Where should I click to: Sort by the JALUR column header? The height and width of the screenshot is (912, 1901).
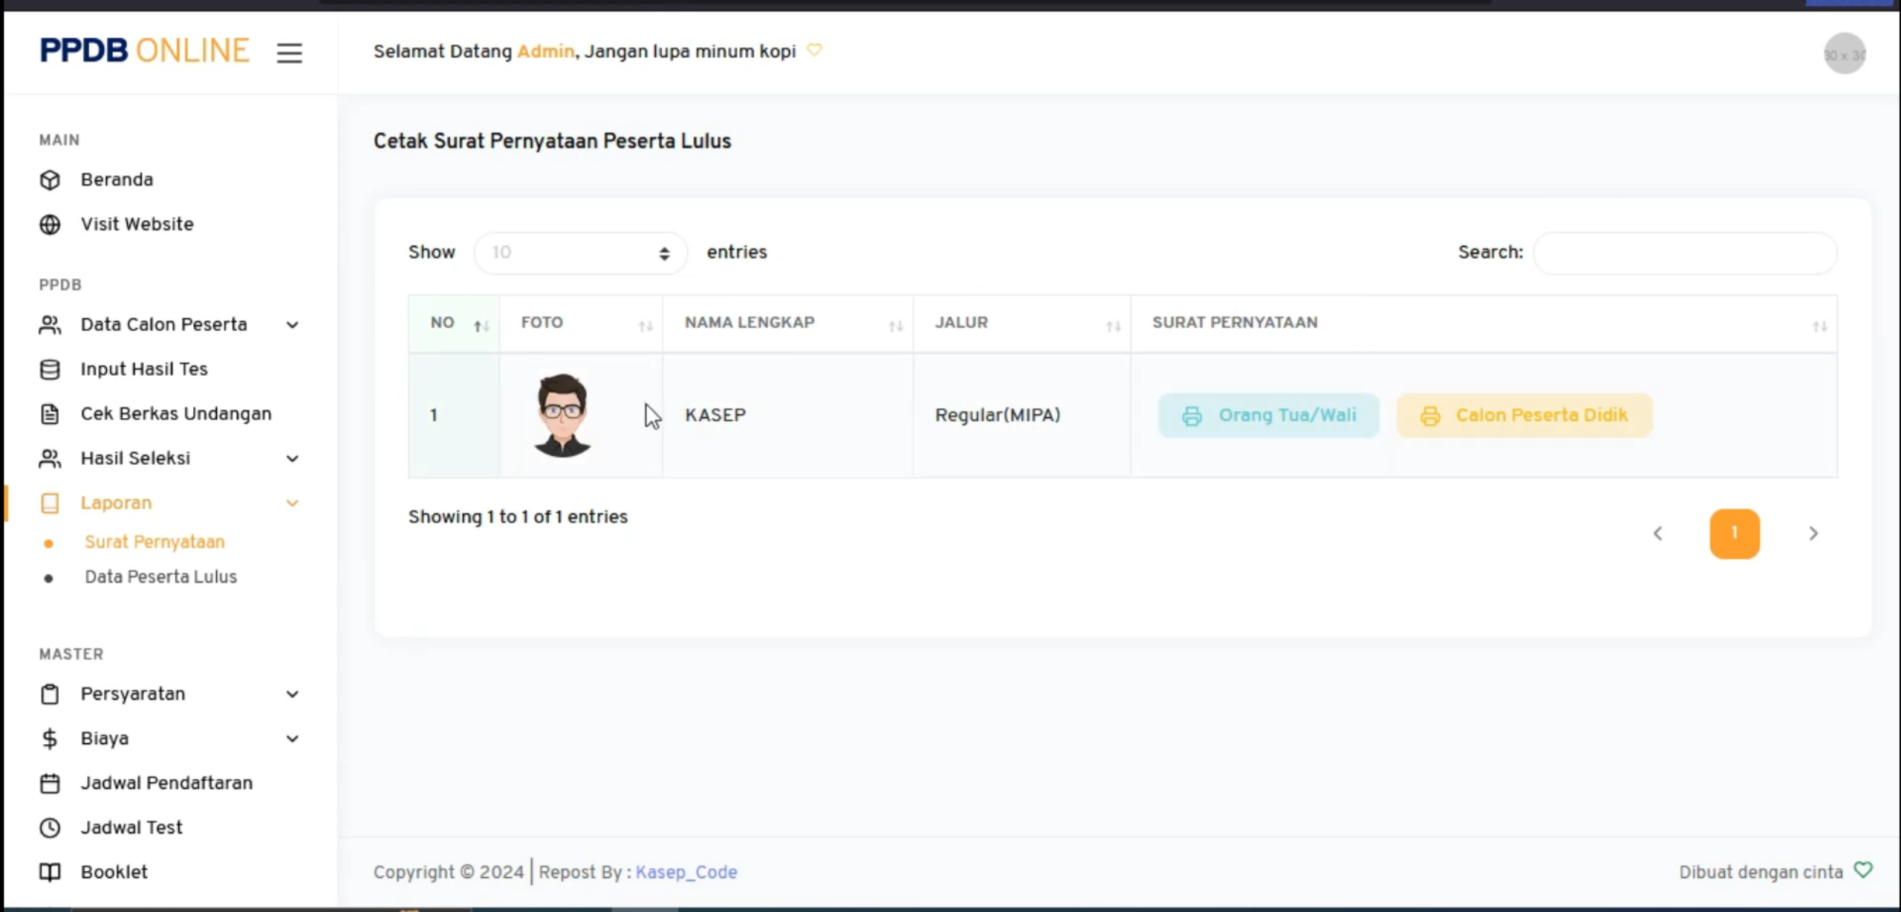pyautogui.click(x=1022, y=323)
